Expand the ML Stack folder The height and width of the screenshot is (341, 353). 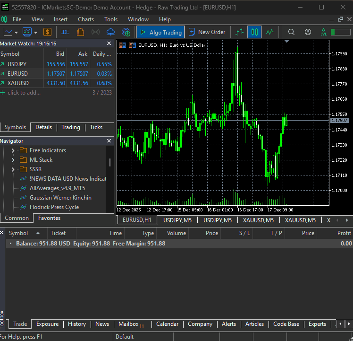point(13,160)
